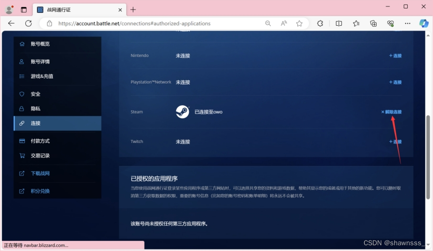Image resolution: width=433 pixels, height=251 pixels.
Task: Connect the Playstation Network account
Action: point(395,82)
